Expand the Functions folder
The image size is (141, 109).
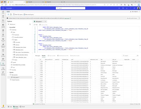pos(12,35)
